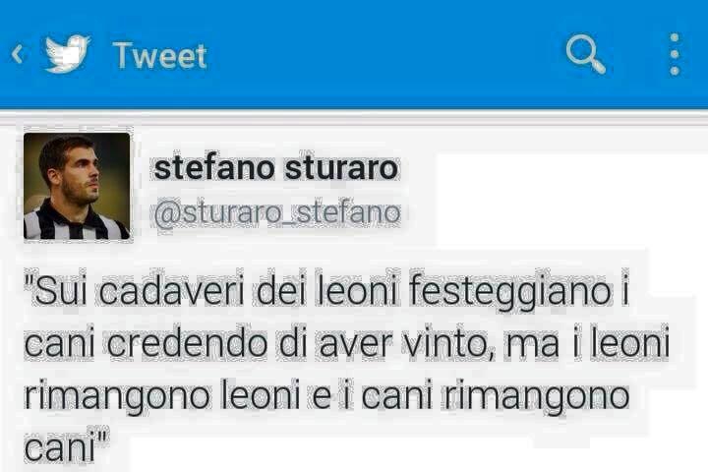Viewport: 708px width, 472px height.
Task: Click the display name stefano sturaro
Action: pos(276,168)
